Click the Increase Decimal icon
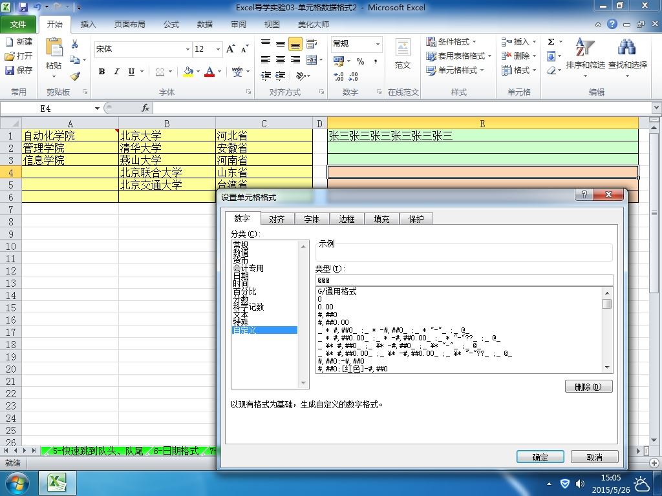662x496 pixels. (338, 76)
